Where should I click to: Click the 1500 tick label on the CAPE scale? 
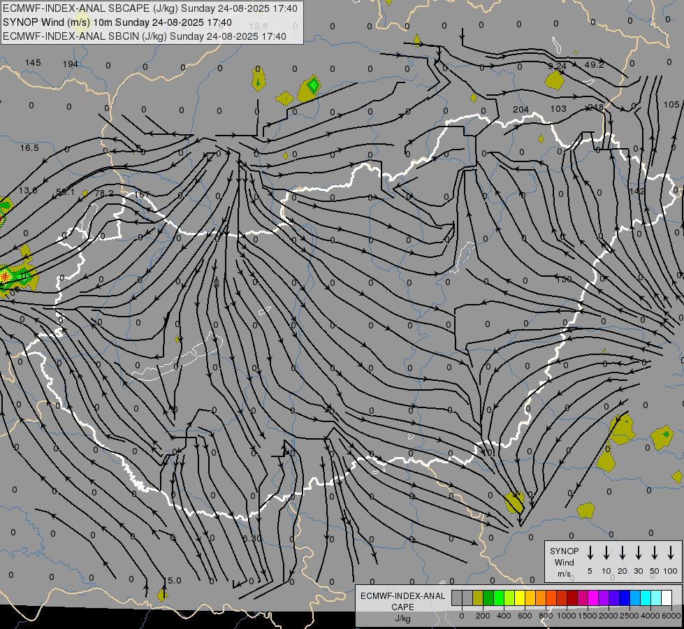pyautogui.click(x=588, y=616)
